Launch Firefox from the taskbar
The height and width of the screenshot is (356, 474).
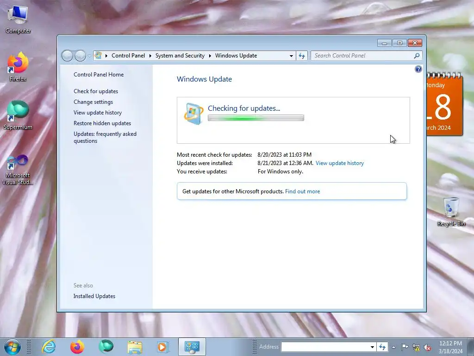(77, 347)
